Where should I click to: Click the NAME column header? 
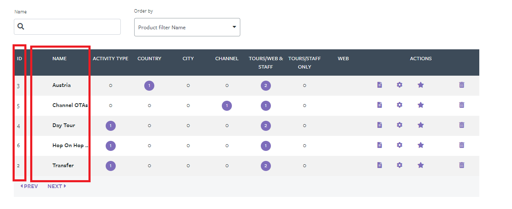point(60,59)
